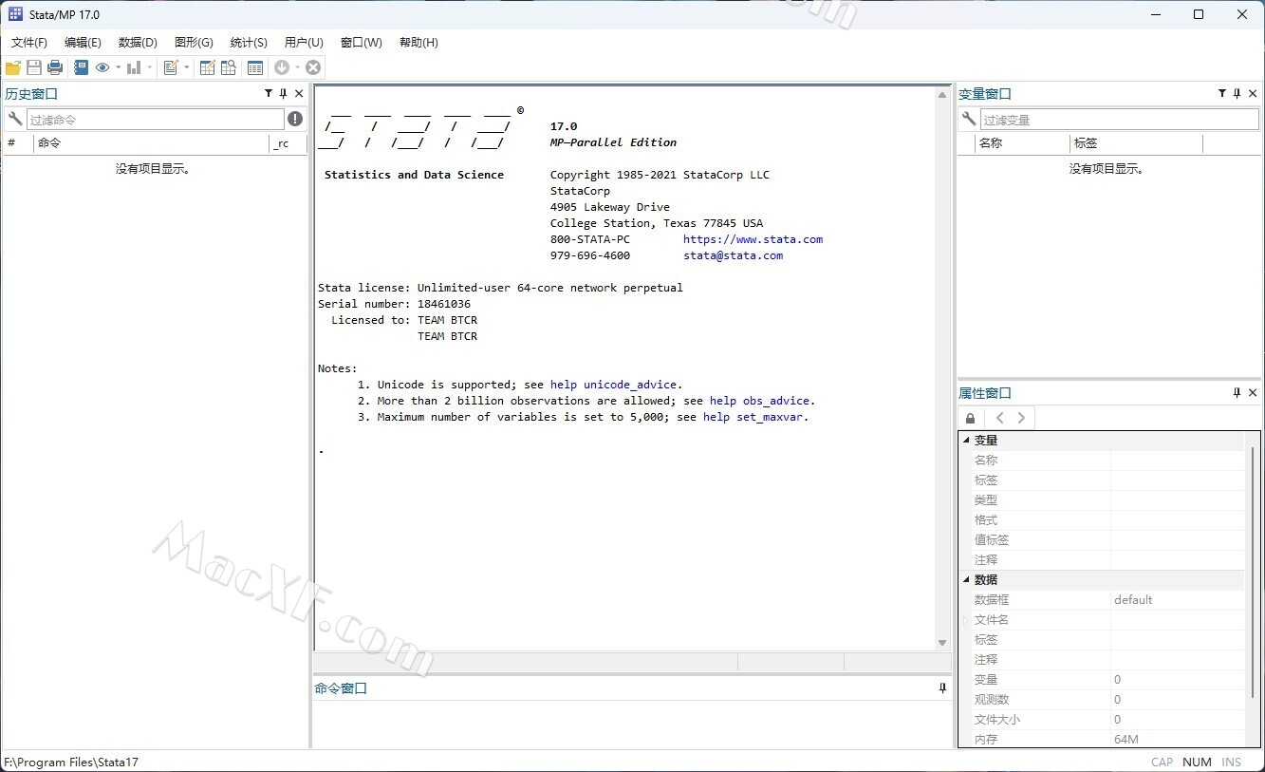This screenshot has width=1265, height=772.
Task: Click the Save floppy disk icon
Action: tap(34, 67)
